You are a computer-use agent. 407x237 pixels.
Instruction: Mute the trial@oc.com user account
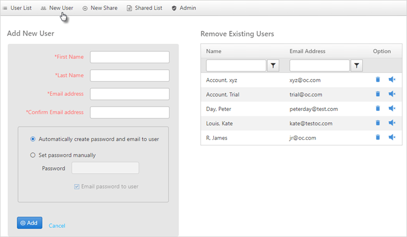tap(392, 94)
